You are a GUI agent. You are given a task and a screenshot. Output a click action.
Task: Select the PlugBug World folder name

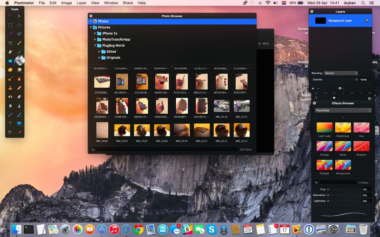coord(113,46)
